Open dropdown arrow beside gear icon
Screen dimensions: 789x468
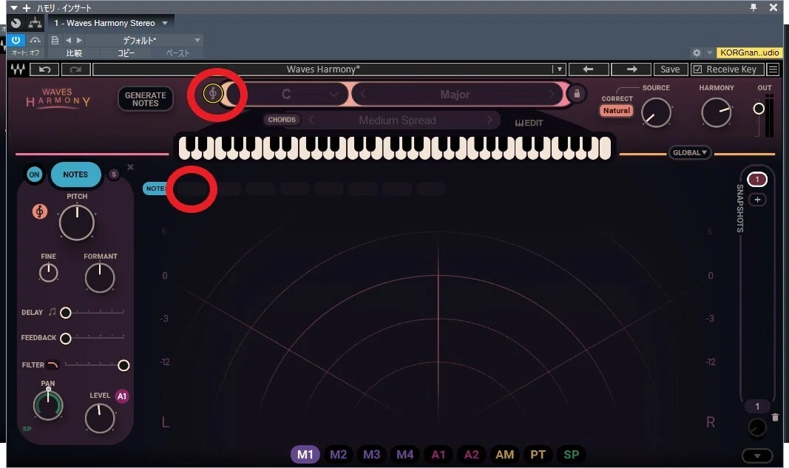709,52
